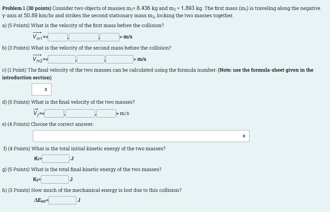Image resolution: width=330 pixels, height=212 pixels.
Task: Click the Kf final kinetic energy field
Action: 54,179
